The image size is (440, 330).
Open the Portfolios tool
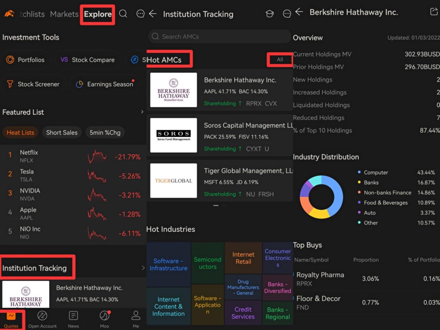coord(26,60)
